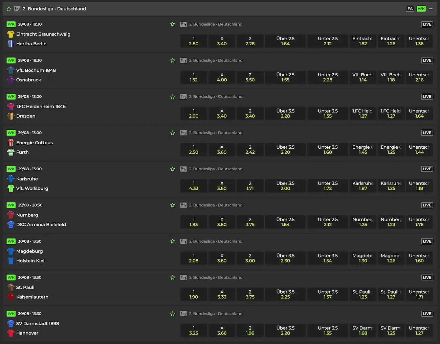This screenshot has width=440, height=344.
Task: Click the Furth jersey icon
Action: click(11, 152)
